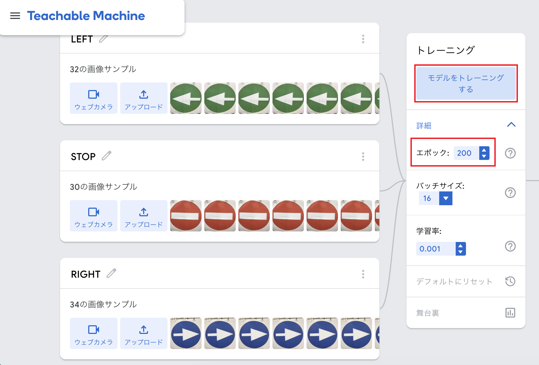Open the under-the-hood chart icon
This screenshot has height=365, width=539.
click(510, 313)
